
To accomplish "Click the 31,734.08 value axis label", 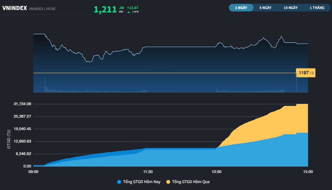I will tap(22, 104).
